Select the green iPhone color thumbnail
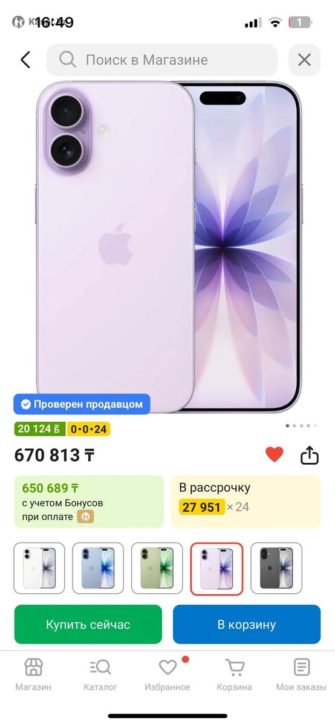 (157, 569)
